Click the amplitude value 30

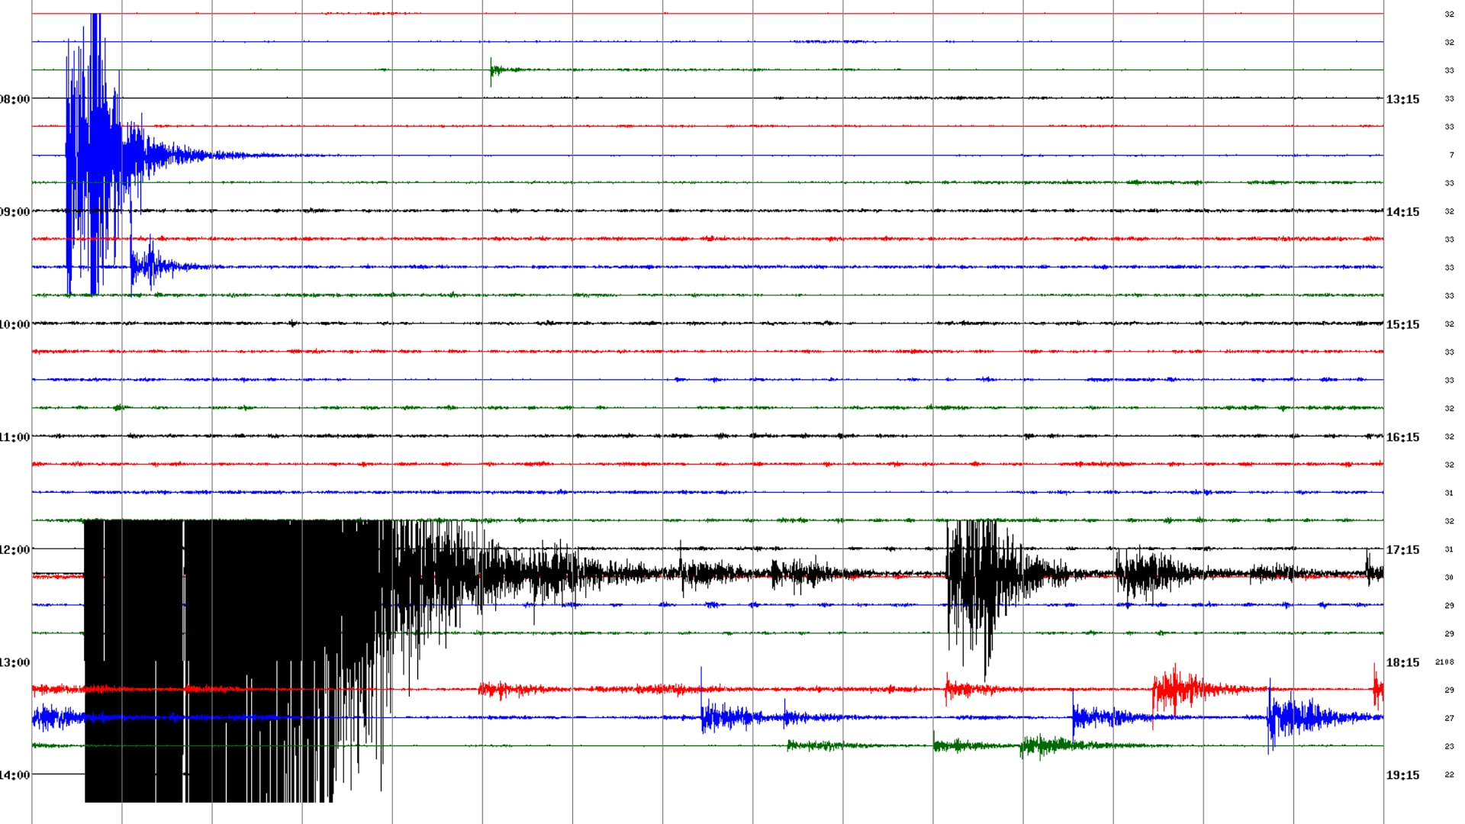(1449, 578)
